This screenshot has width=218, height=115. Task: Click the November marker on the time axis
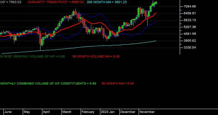coord(147,112)
